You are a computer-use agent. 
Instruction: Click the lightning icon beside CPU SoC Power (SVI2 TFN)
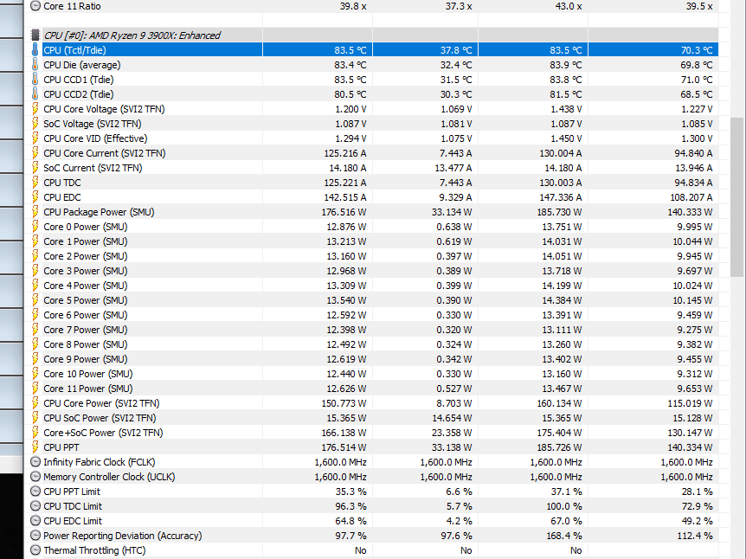click(35, 418)
